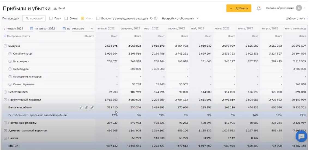Export the report via the Excel icon

coord(55,9)
